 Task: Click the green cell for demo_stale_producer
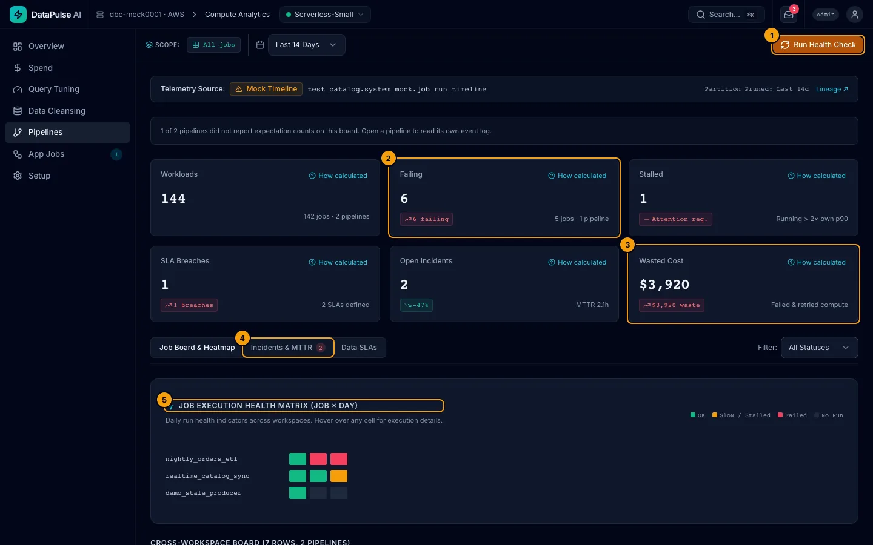298,493
